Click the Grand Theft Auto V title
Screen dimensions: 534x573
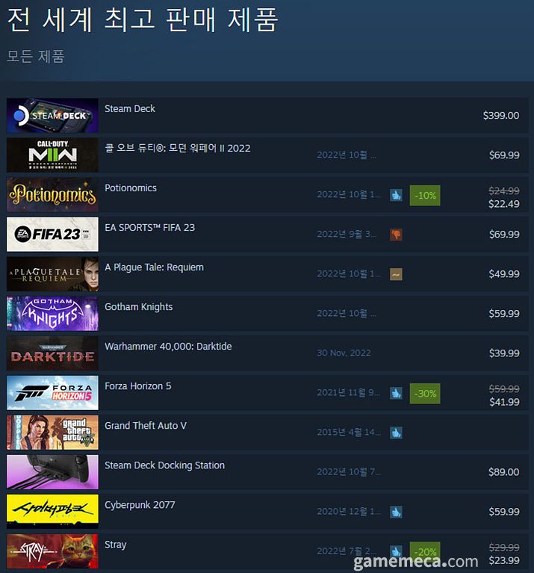click(146, 426)
